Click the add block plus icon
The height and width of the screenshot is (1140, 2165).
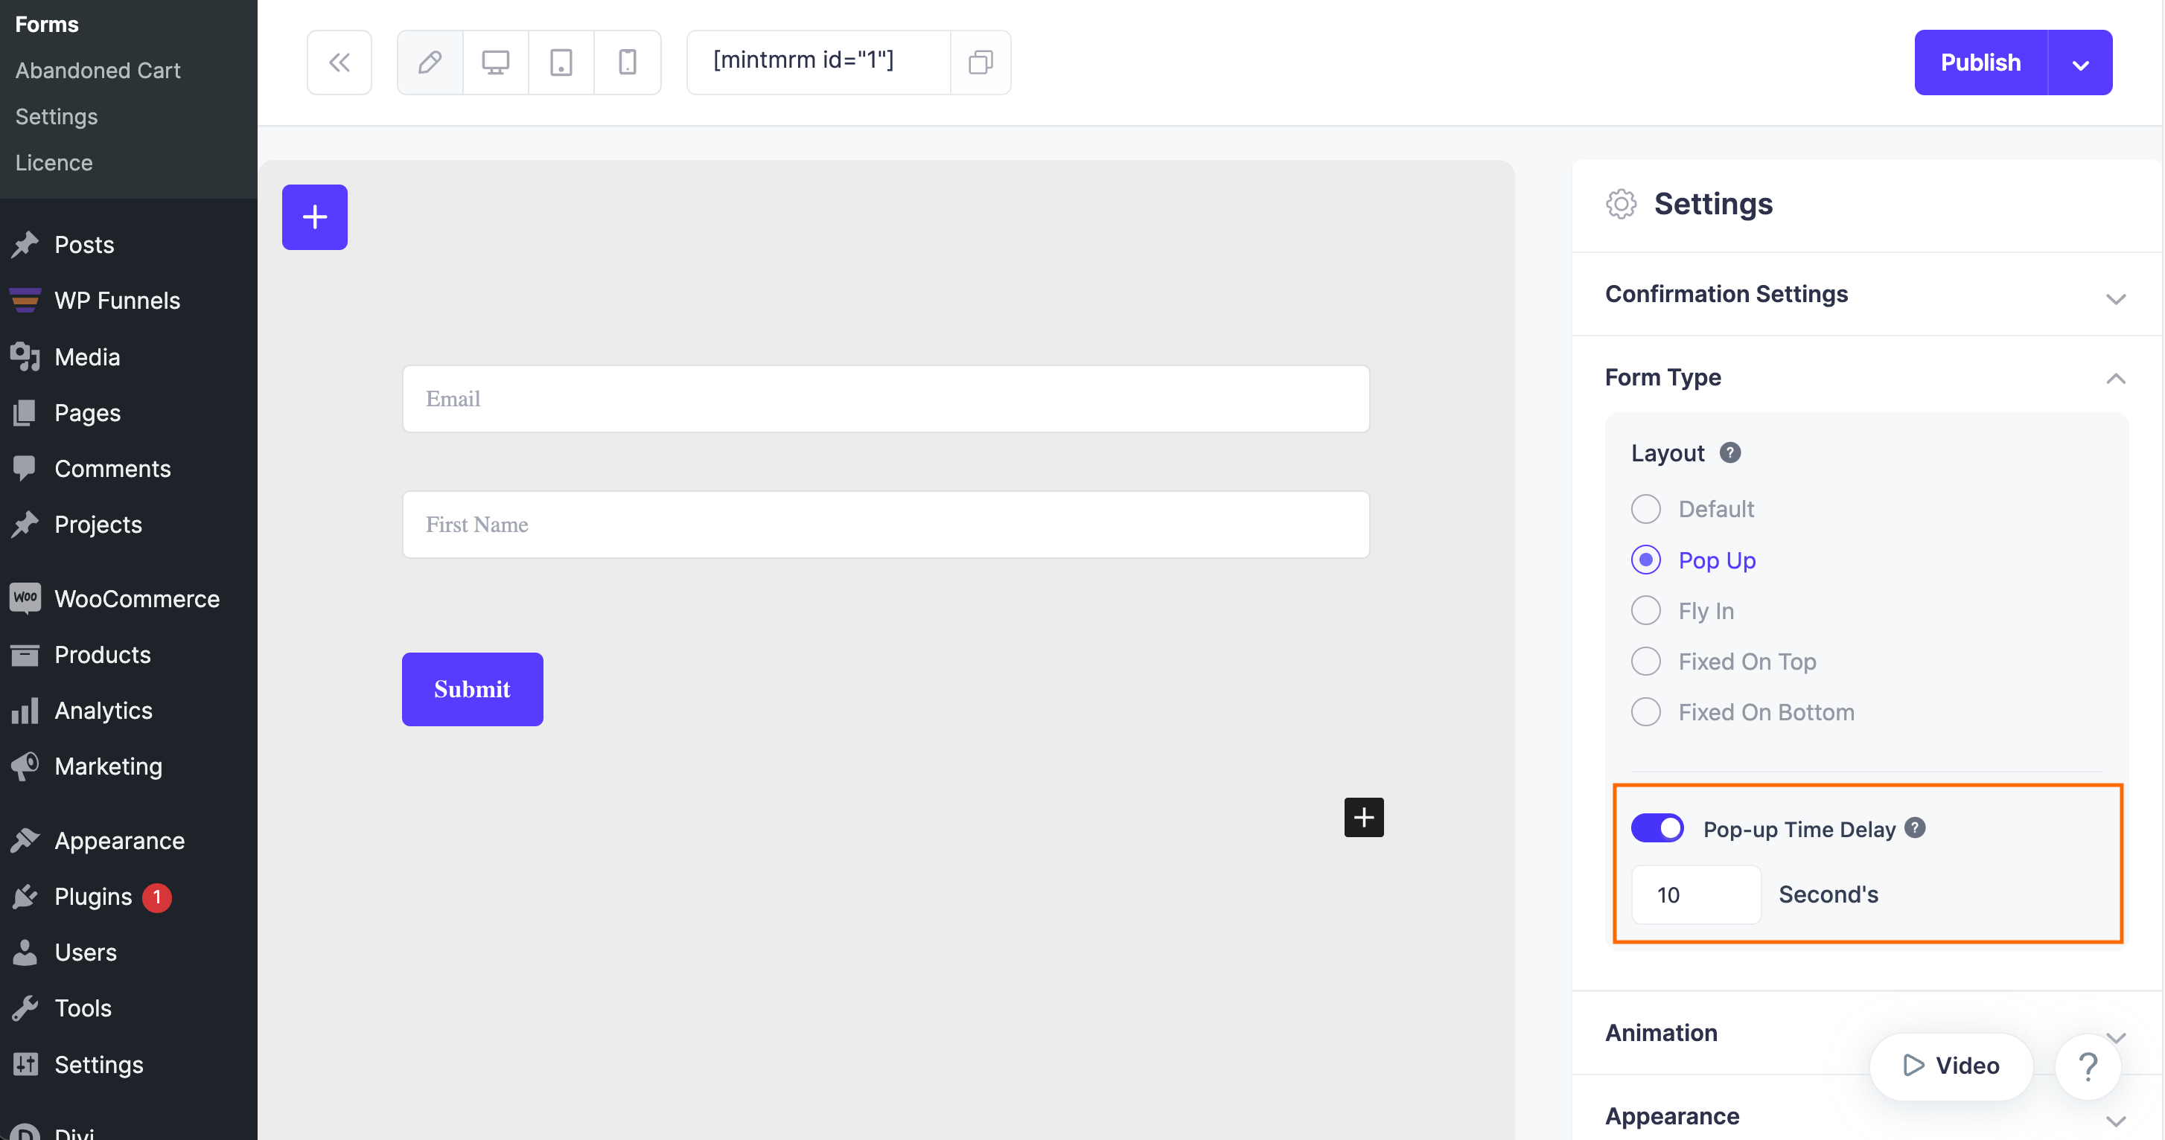click(x=315, y=216)
